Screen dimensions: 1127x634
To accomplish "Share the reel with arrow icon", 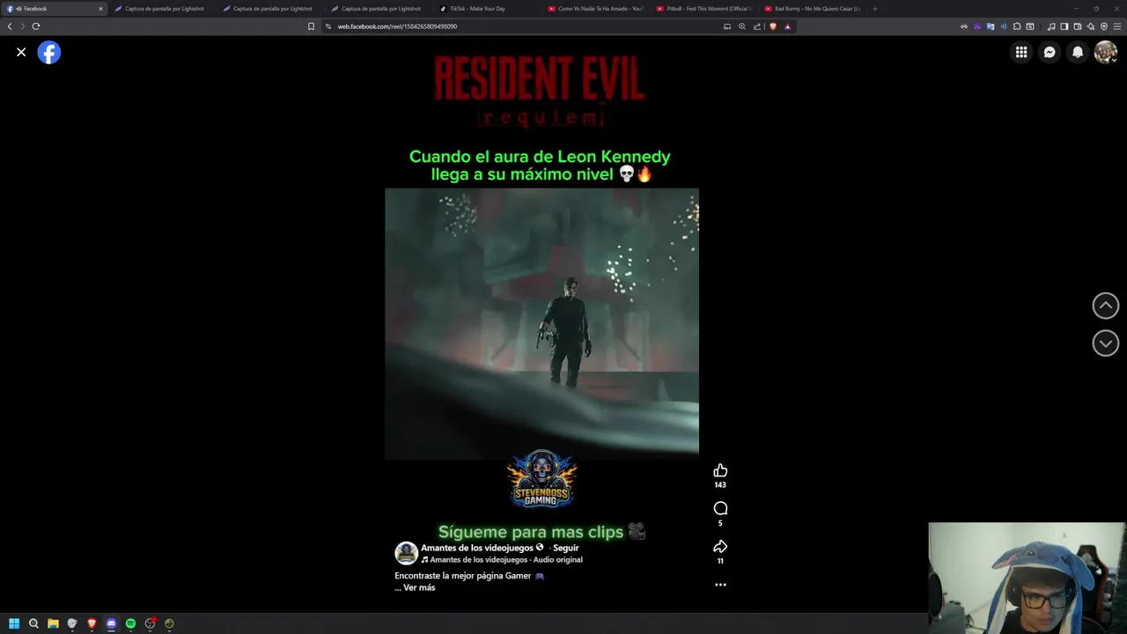I will pyautogui.click(x=720, y=547).
